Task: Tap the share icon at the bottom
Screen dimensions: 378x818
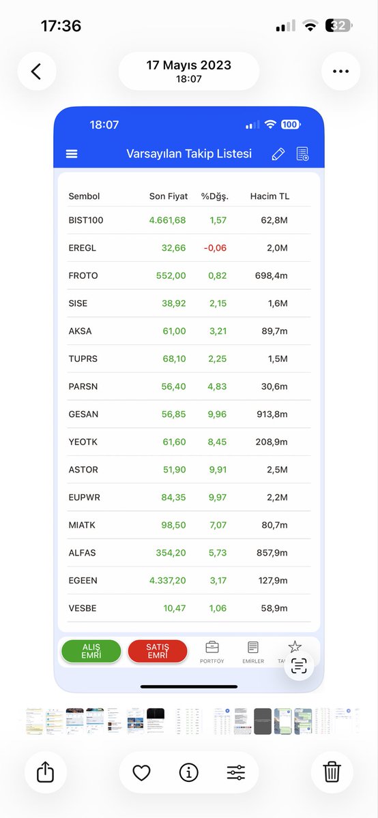Action: [44, 772]
